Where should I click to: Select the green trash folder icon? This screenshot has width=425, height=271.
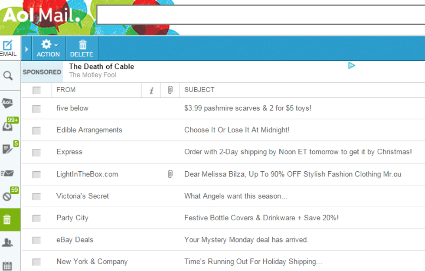pos(7,219)
